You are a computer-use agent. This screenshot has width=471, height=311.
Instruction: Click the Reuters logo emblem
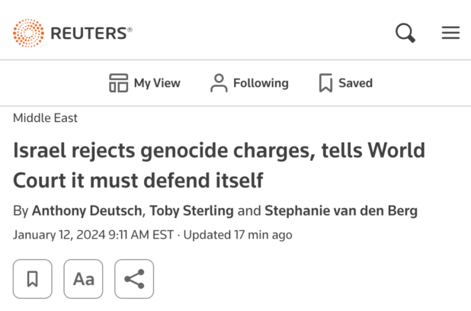click(x=28, y=33)
